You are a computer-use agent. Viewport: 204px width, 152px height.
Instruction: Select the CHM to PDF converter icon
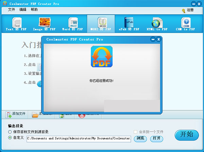coord(186,22)
